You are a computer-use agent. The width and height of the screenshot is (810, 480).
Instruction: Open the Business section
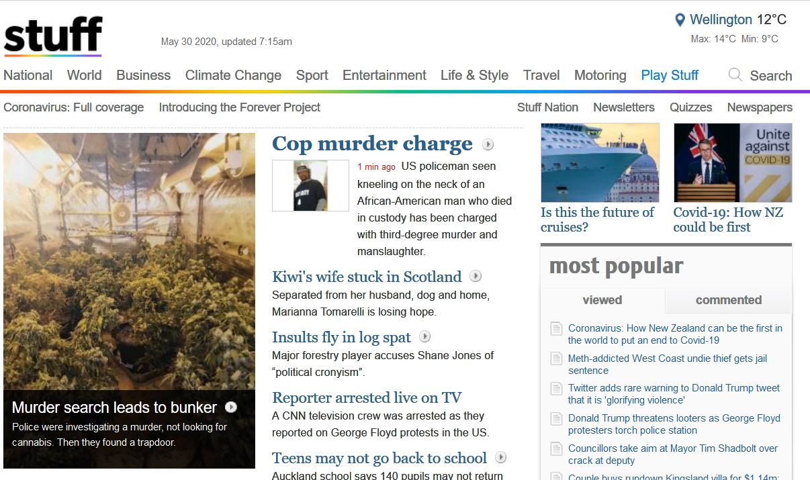(143, 75)
